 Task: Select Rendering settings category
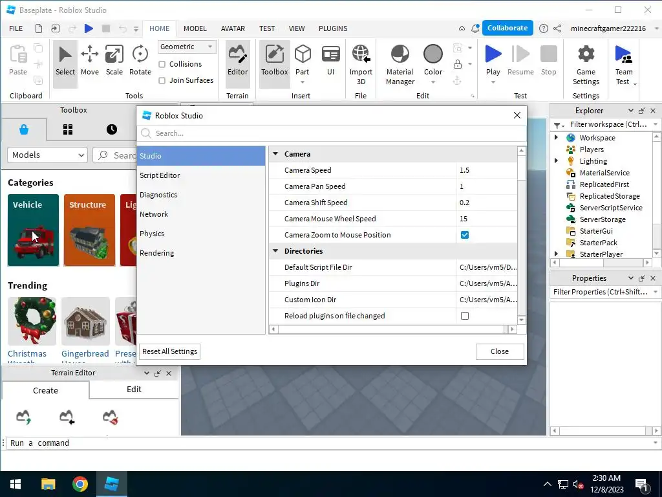(x=201, y=253)
